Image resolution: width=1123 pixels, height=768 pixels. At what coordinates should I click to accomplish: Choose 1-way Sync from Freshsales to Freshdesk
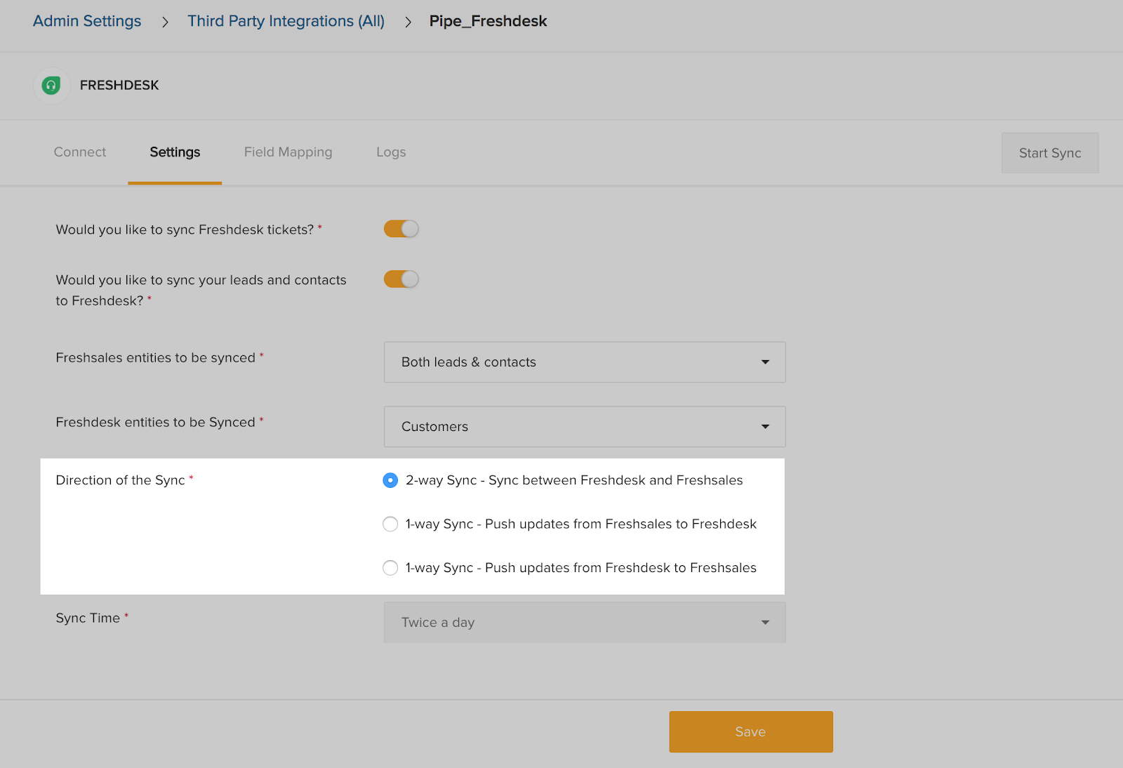390,524
